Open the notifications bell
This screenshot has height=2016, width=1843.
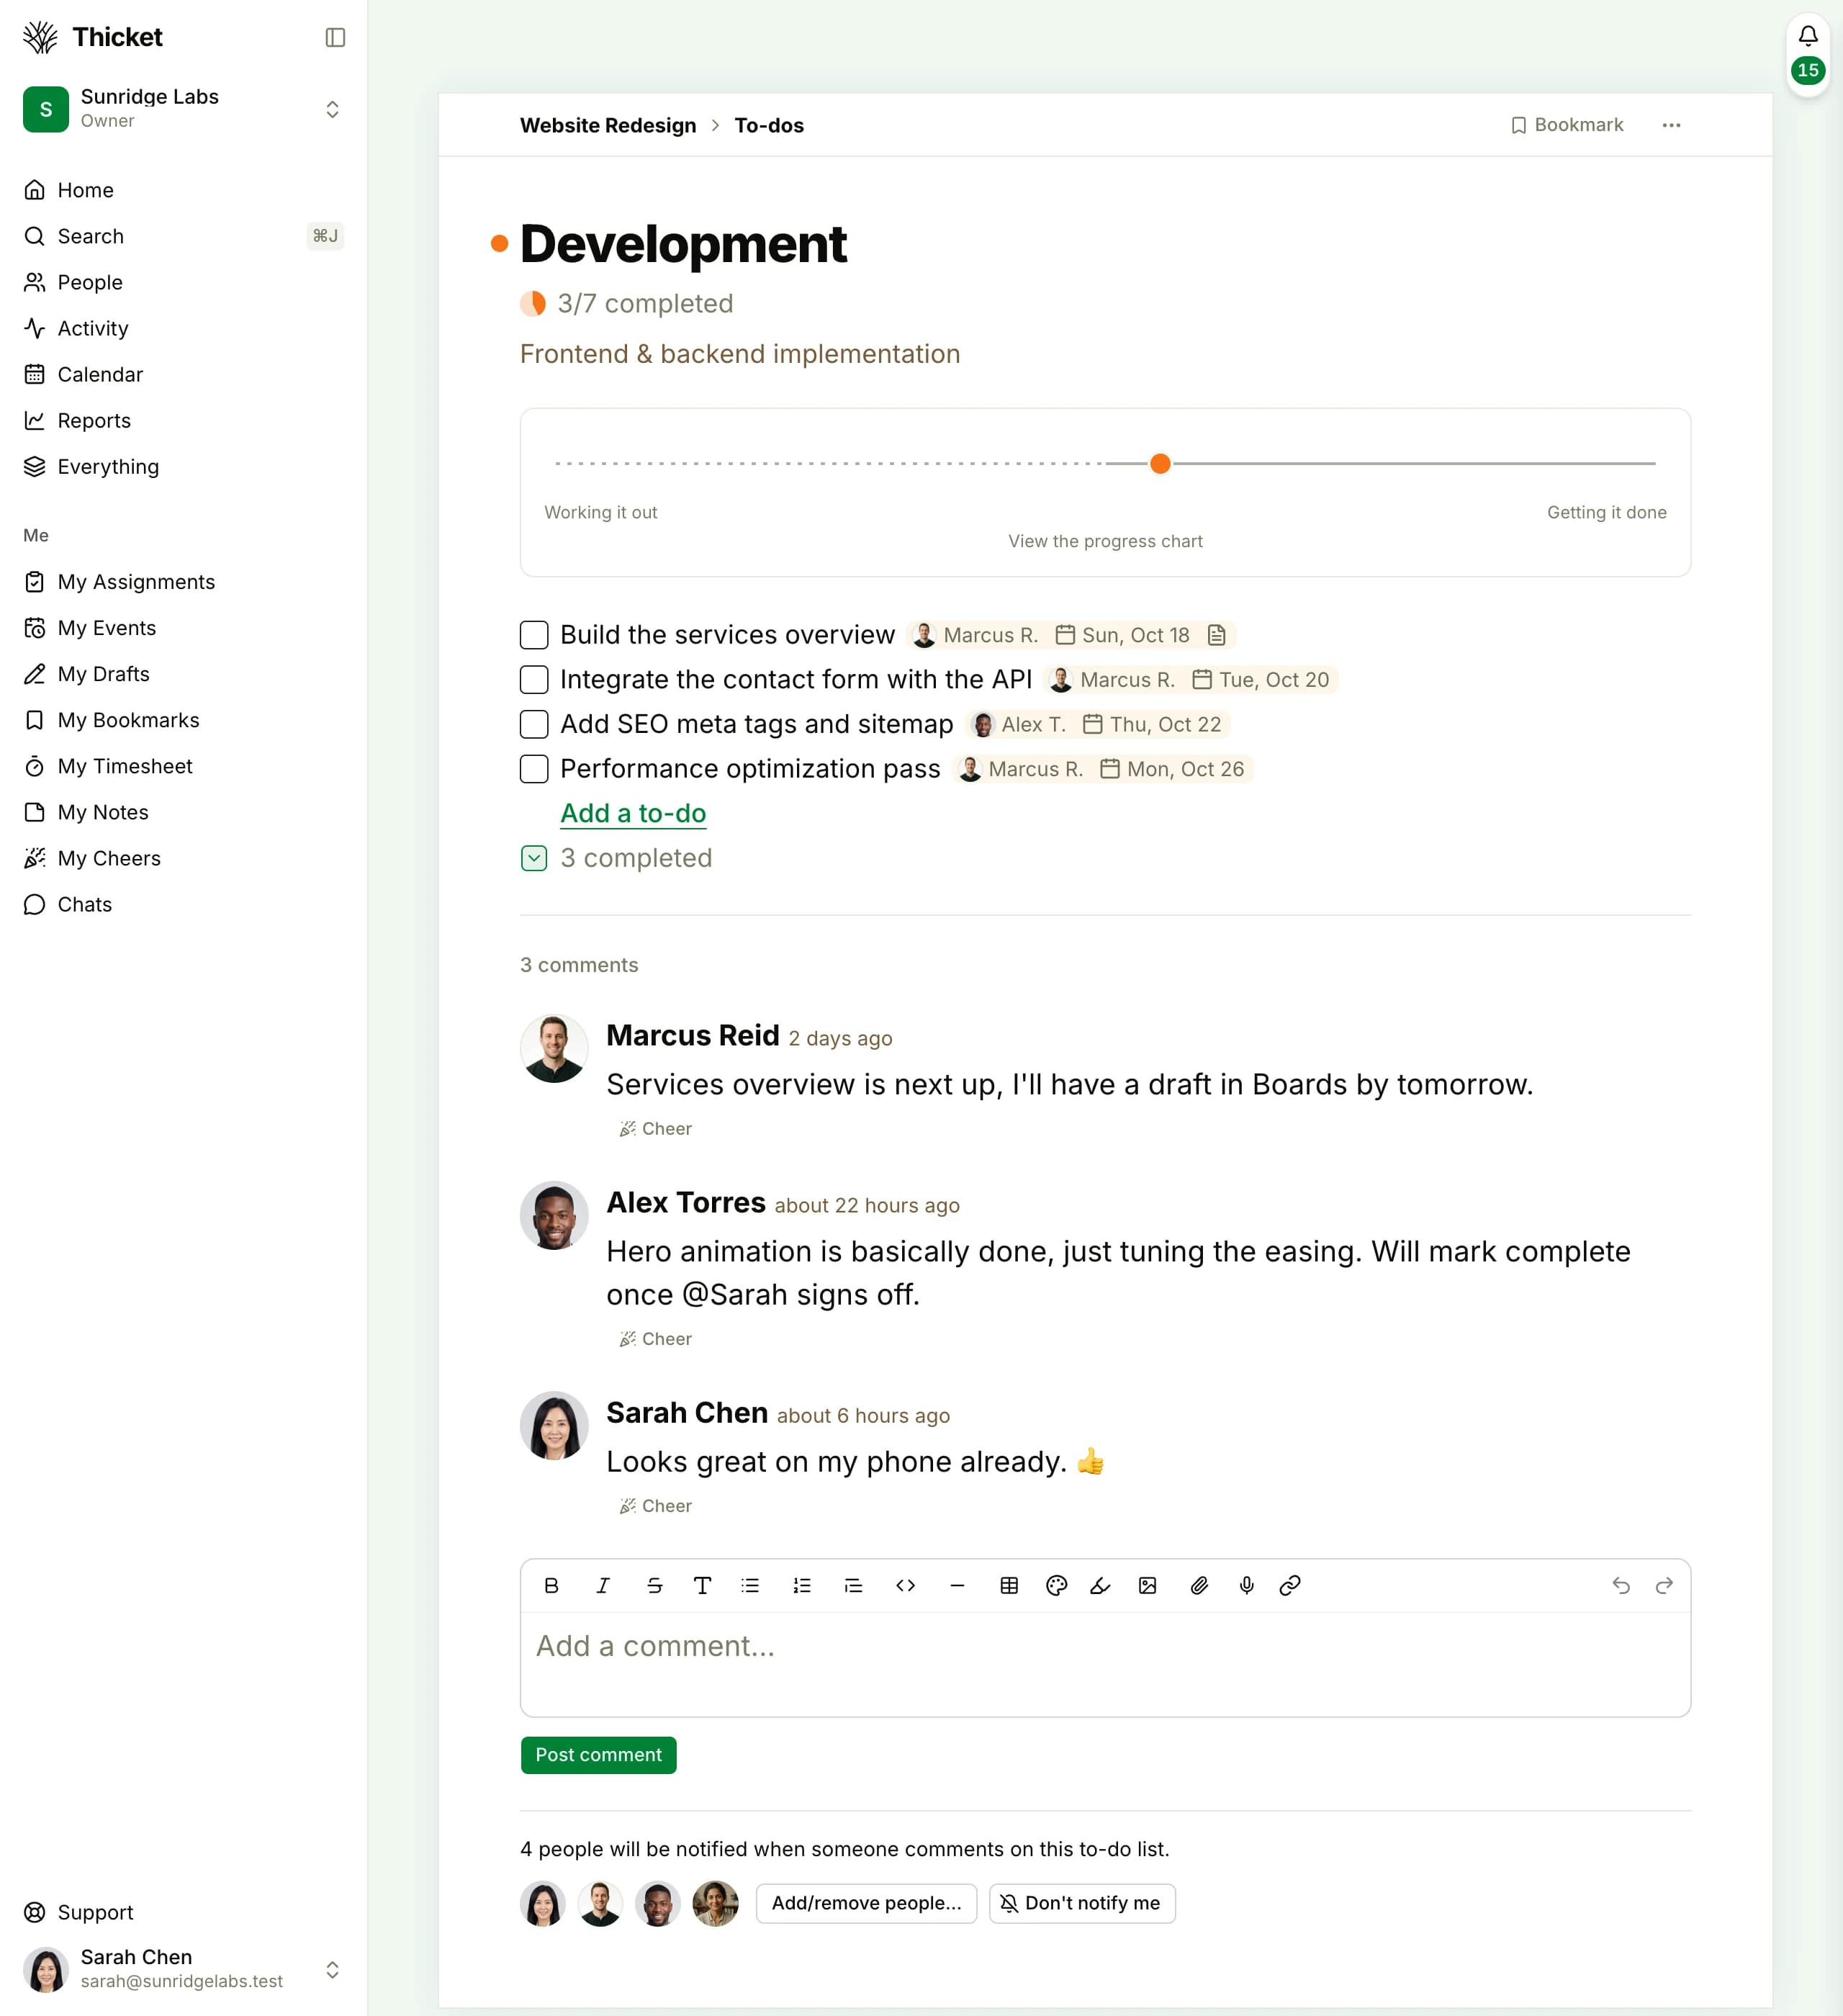[1808, 37]
